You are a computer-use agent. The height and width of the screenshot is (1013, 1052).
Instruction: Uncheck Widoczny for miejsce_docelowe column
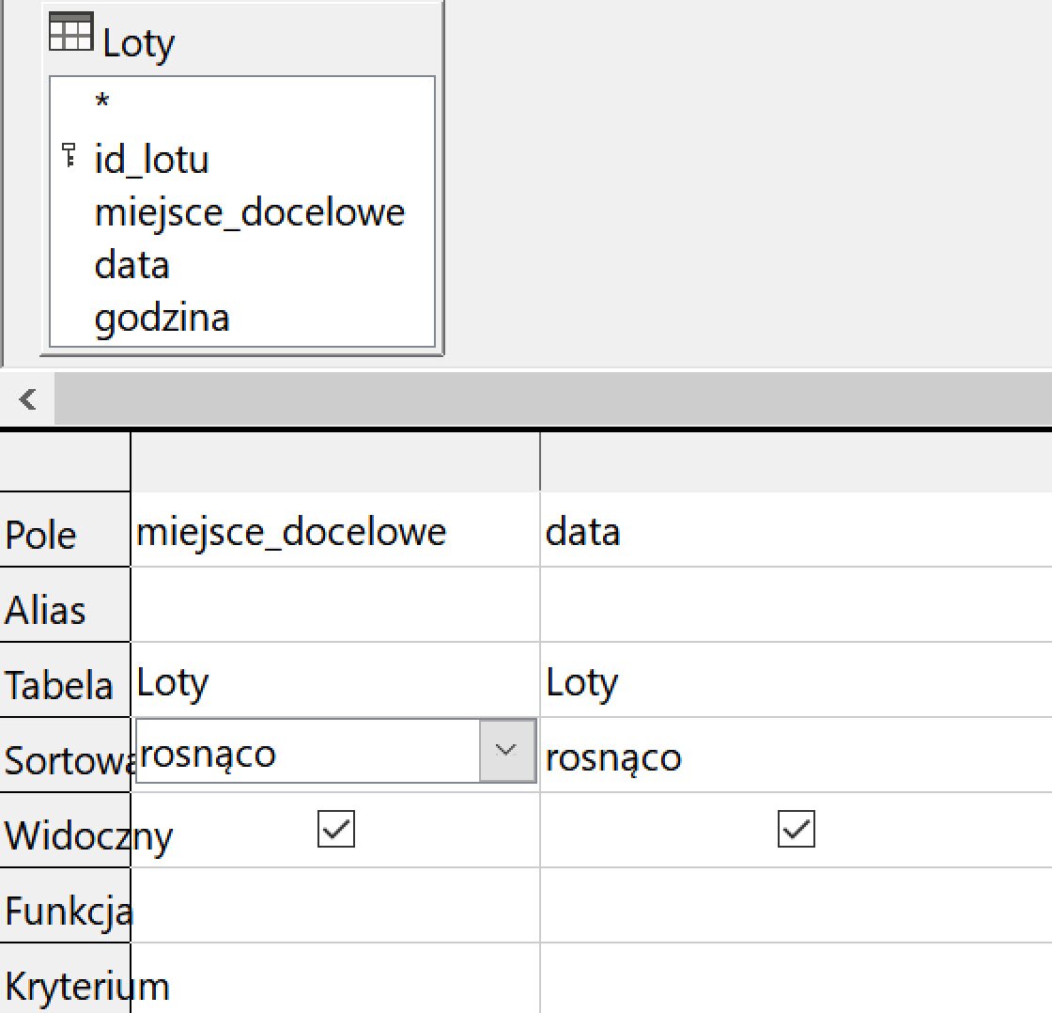[x=335, y=830]
